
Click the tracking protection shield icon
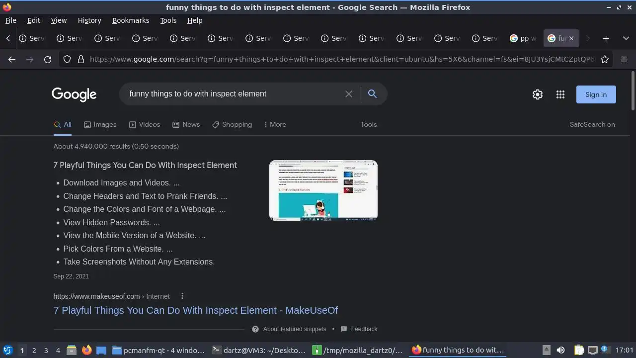(x=67, y=59)
